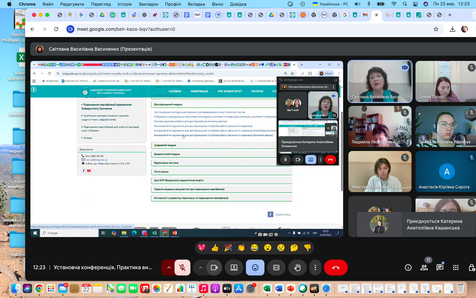This screenshot has height=298, width=476.
Task: Open the emoji reactions button
Action: click(x=255, y=268)
